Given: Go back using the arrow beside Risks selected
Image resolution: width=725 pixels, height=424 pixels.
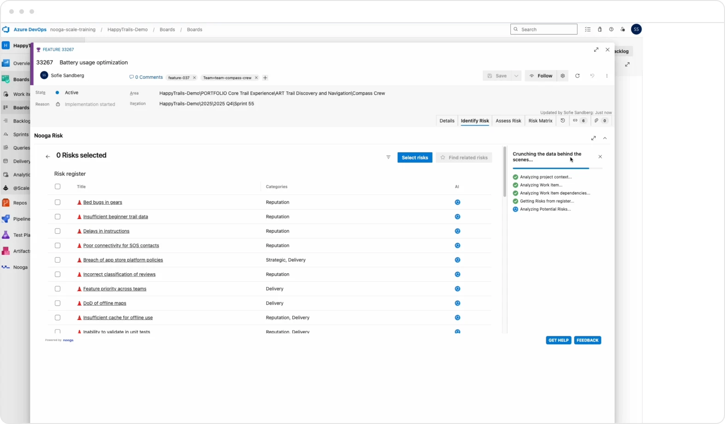Looking at the screenshot, I should point(47,157).
